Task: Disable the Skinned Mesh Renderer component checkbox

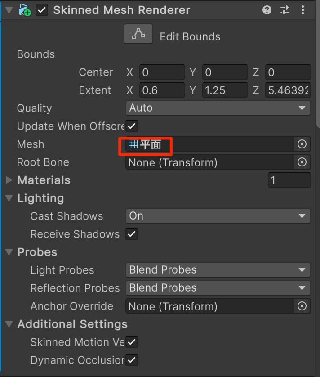Action: (42, 10)
